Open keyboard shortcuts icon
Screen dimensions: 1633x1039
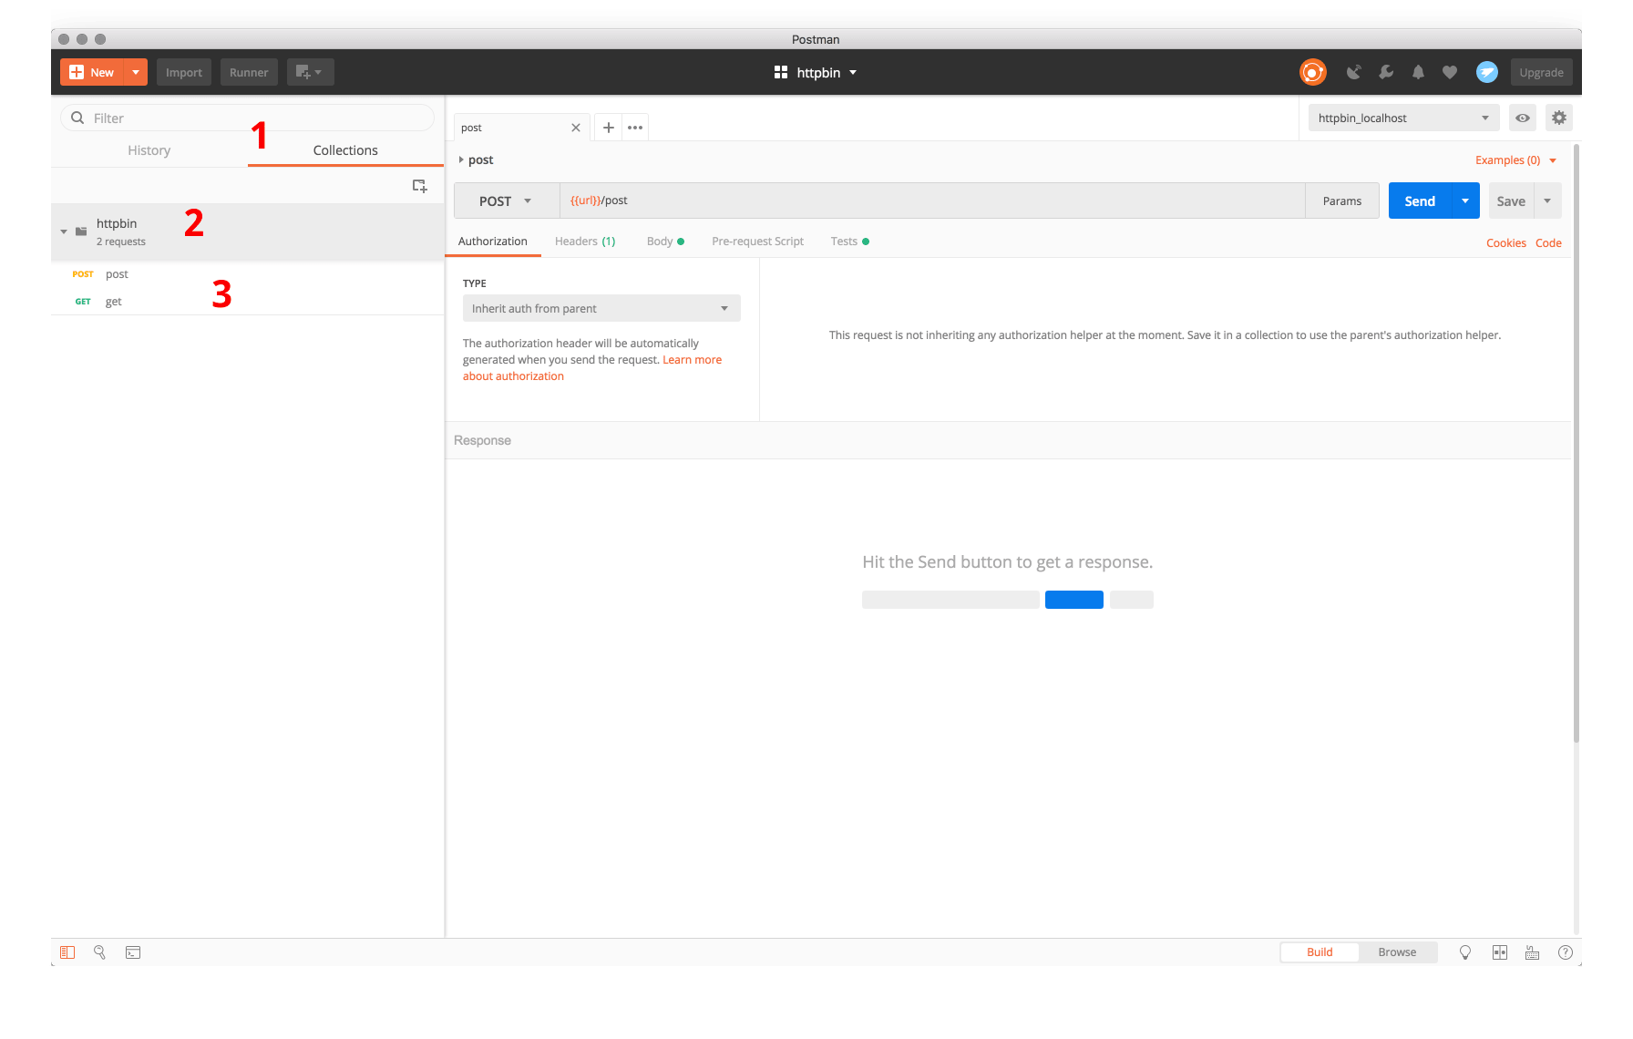pyautogui.click(x=1533, y=952)
